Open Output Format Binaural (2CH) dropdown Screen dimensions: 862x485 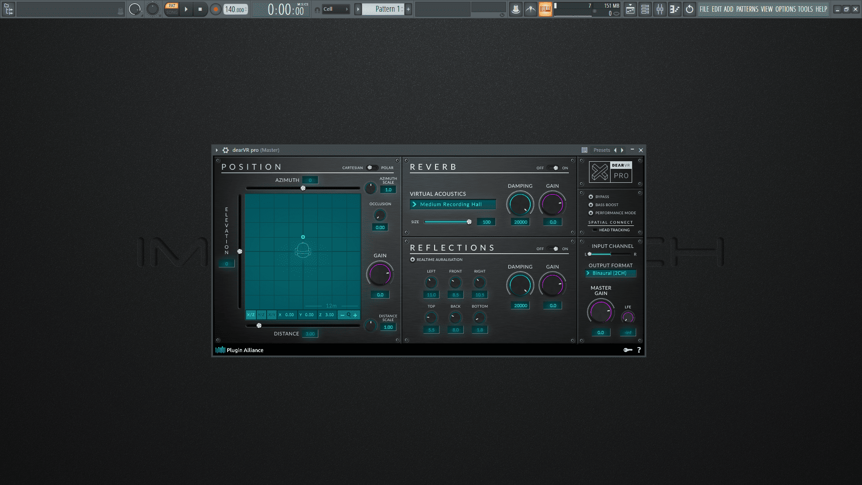pos(611,273)
